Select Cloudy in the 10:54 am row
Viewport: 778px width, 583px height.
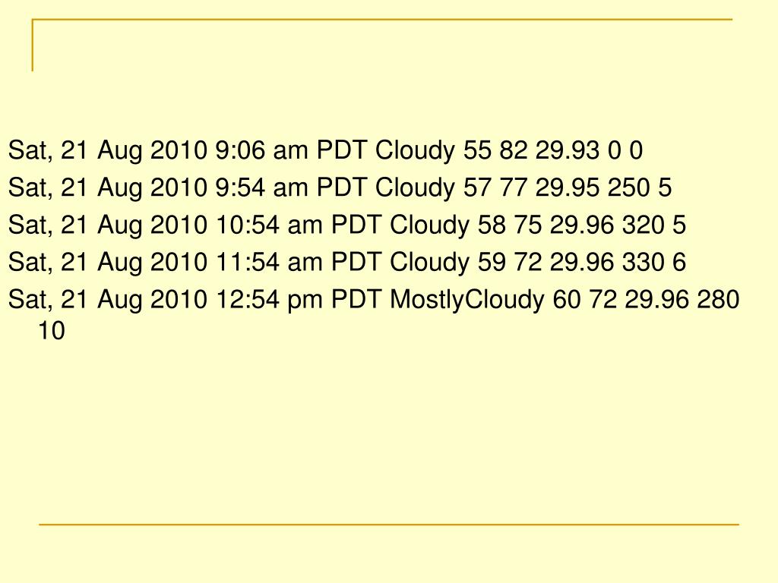[x=429, y=225]
